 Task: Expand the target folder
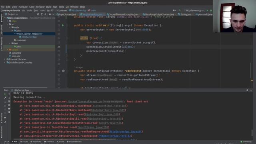(x=7, y=50)
